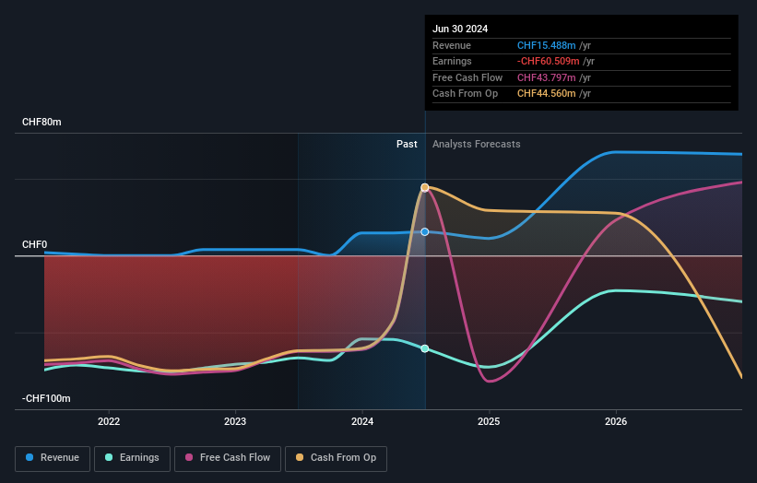Click the Revenue row label in tooltip

tap(452, 45)
